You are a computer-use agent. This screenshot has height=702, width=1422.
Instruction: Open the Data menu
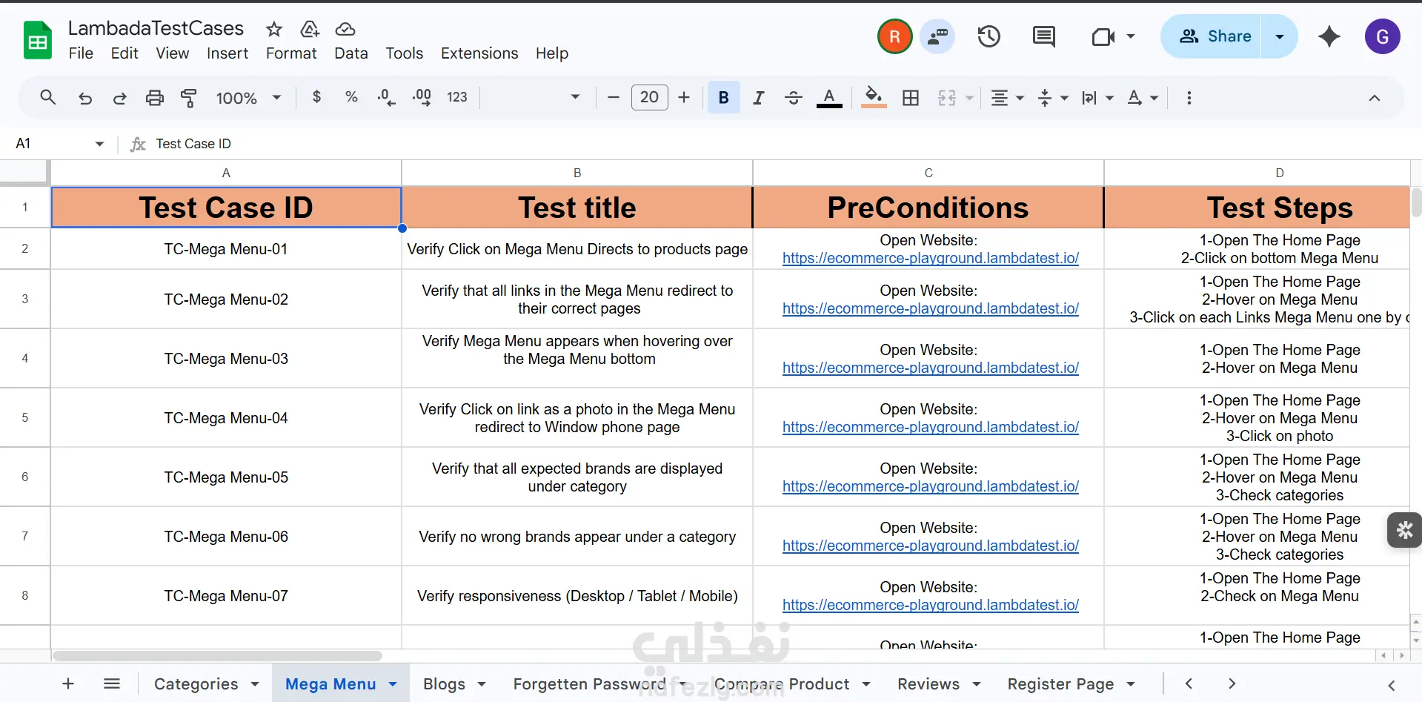pos(351,53)
